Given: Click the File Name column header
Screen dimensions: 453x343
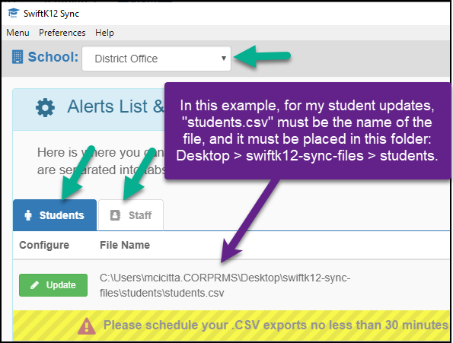Looking at the screenshot, I should click(x=125, y=245).
